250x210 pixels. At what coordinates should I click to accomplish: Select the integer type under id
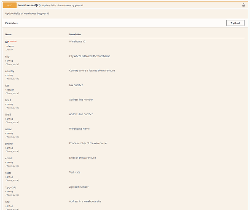(10, 46)
